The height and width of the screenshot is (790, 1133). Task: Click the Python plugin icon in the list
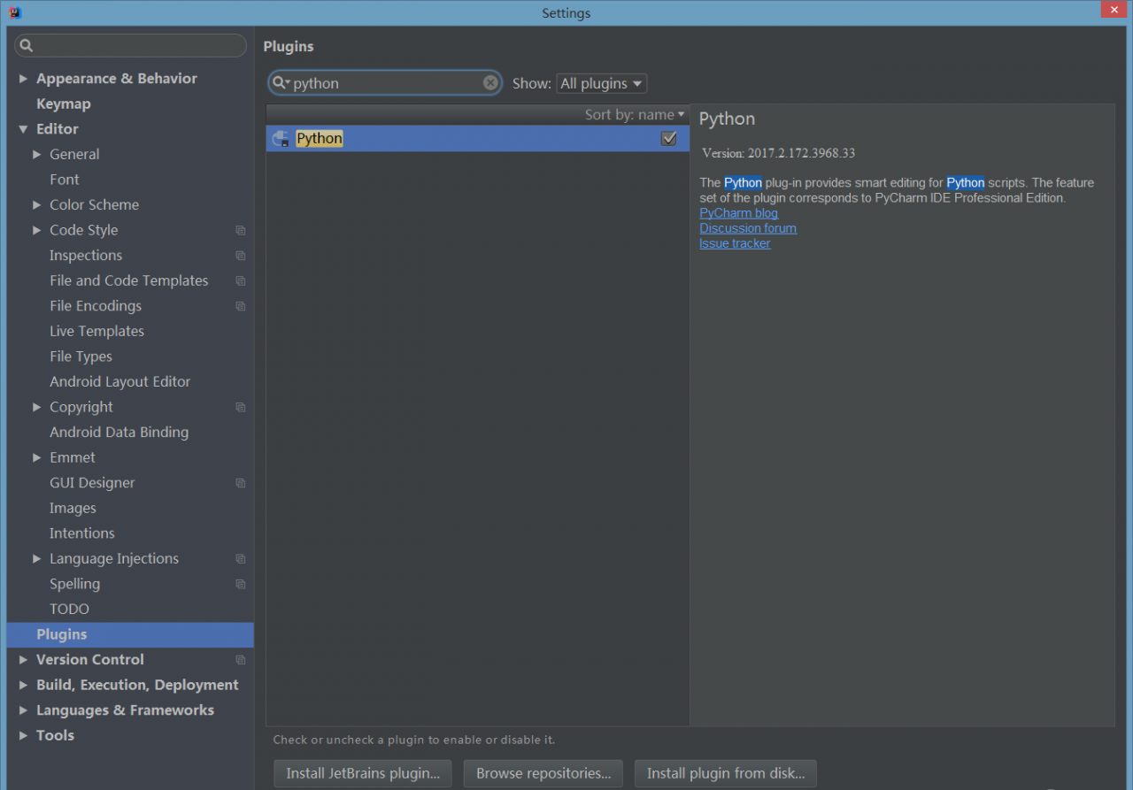point(281,139)
